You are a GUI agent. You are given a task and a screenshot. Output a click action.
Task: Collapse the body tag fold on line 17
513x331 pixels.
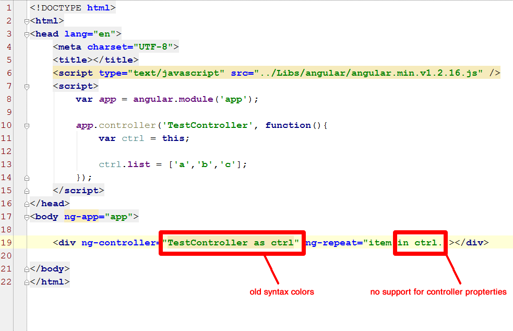coord(27,217)
